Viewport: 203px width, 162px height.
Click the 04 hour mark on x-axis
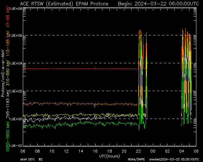[x=182, y=151]
